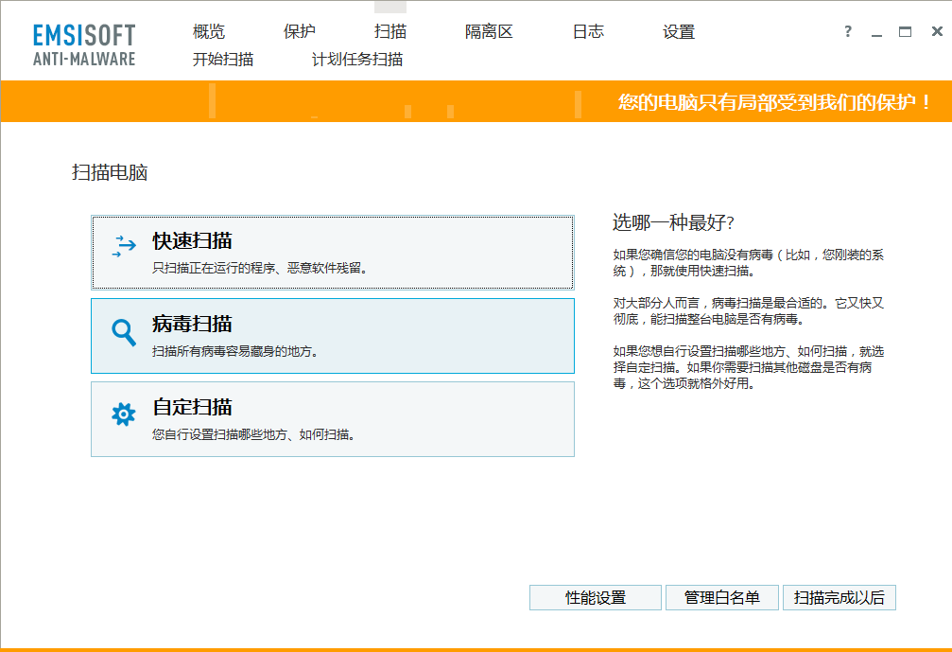
Task: Switch to the 概览 tab
Action: tap(209, 32)
